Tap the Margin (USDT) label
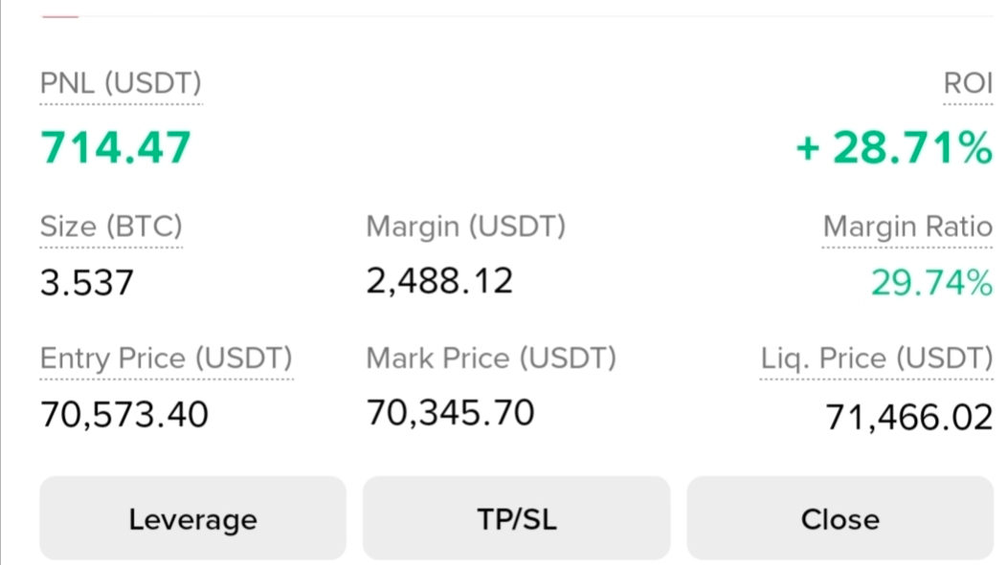 pyautogui.click(x=465, y=227)
